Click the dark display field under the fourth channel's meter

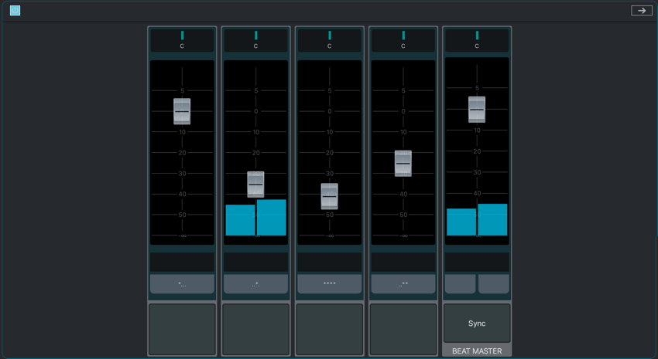click(403, 262)
